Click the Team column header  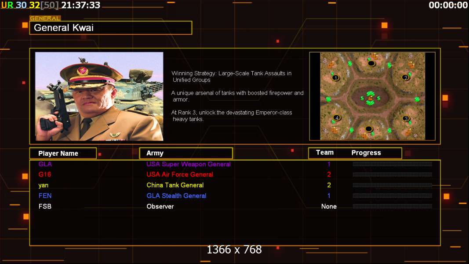325,153
